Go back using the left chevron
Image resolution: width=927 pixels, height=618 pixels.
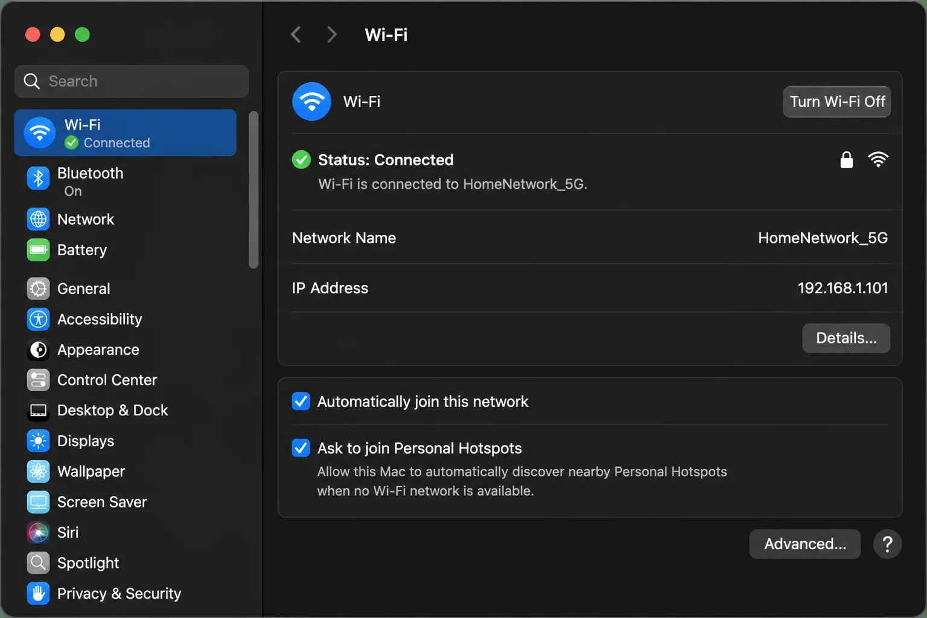[x=296, y=34]
